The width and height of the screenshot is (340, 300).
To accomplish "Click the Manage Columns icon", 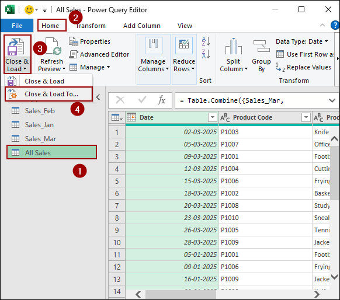I will click(153, 46).
